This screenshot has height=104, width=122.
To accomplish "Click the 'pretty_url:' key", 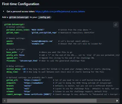I will [12, 55].
